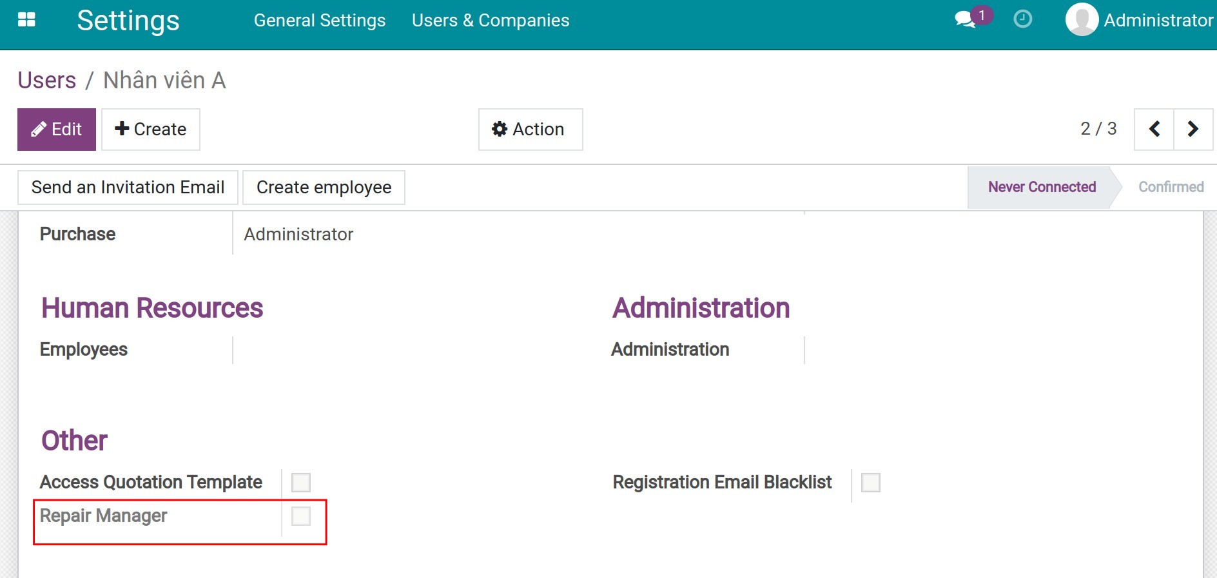Select the Confirmed status stage
Image resolution: width=1217 pixels, height=578 pixels.
[x=1171, y=187]
